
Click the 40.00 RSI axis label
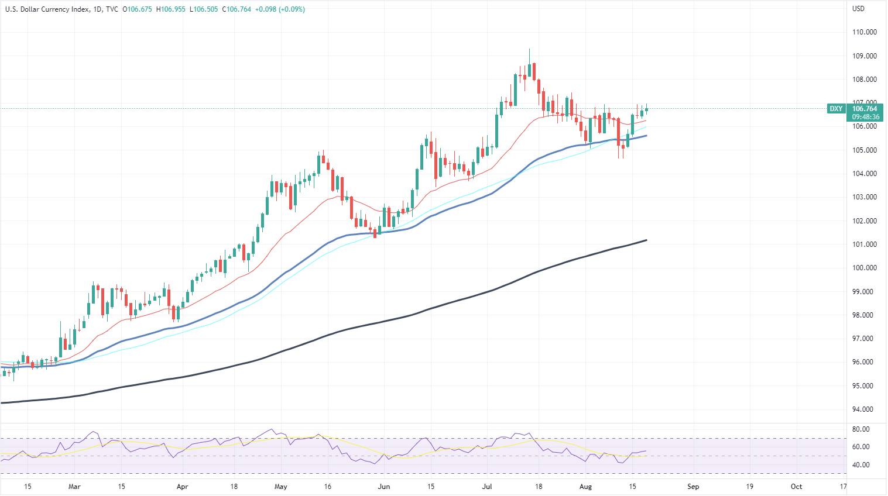tap(861, 465)
